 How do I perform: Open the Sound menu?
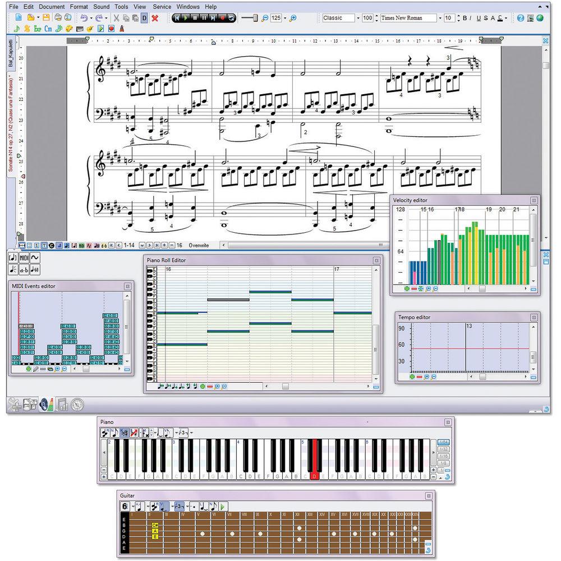click(102, 7)
